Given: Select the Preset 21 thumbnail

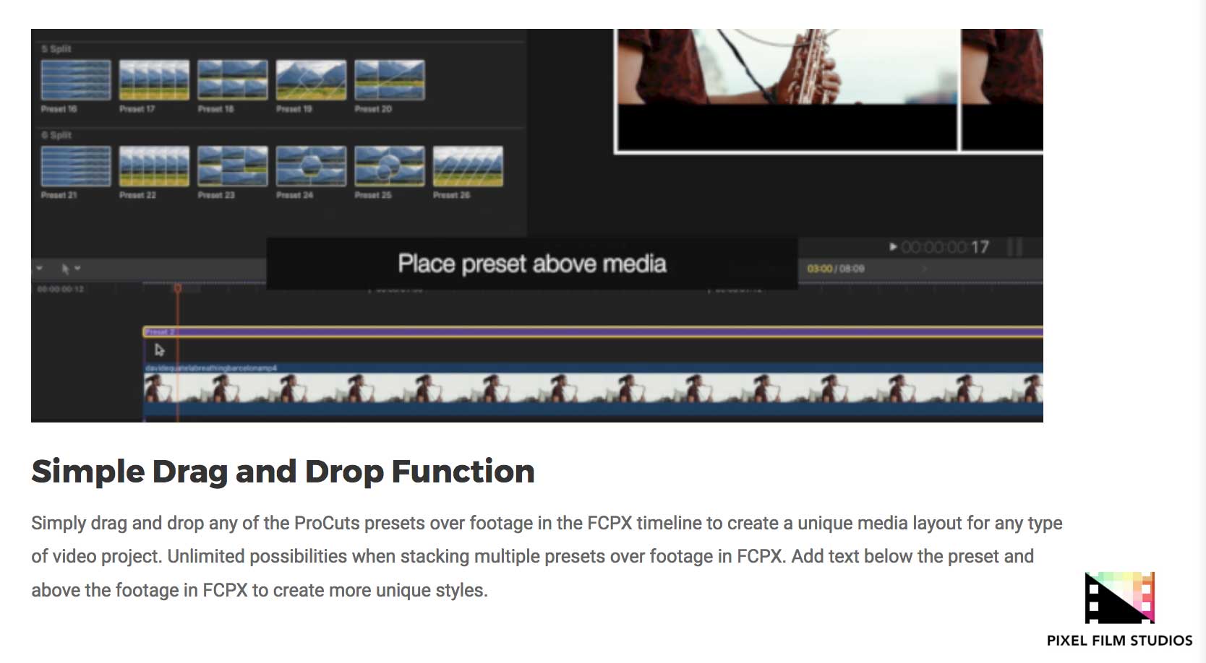Looking at the screenshot, I should pos(76,166).
